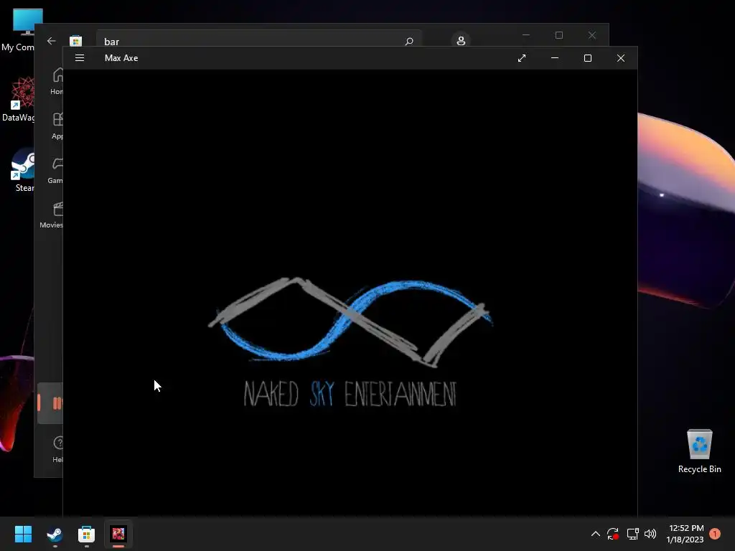Minimize the Max Axe window
This screenshot has width=735, height=551.
pyautogui.click(x=555, y=58)
